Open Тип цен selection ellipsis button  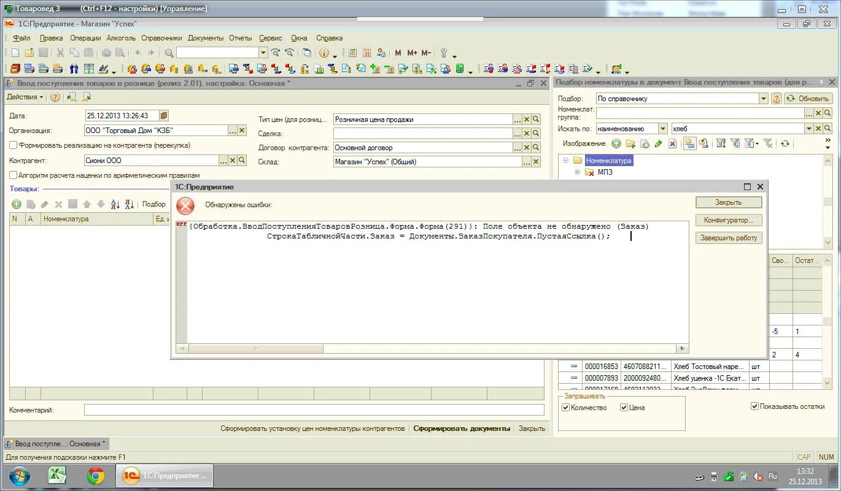(x=517, y=120)
